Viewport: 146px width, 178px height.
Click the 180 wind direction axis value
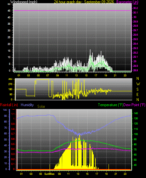point(10,89)
